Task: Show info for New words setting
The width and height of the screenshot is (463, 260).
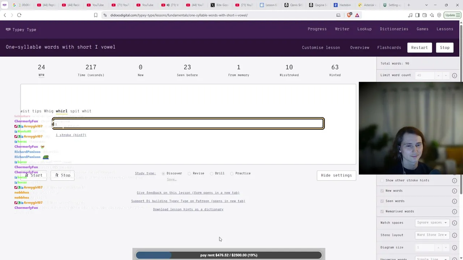Action: coord(454,191)
